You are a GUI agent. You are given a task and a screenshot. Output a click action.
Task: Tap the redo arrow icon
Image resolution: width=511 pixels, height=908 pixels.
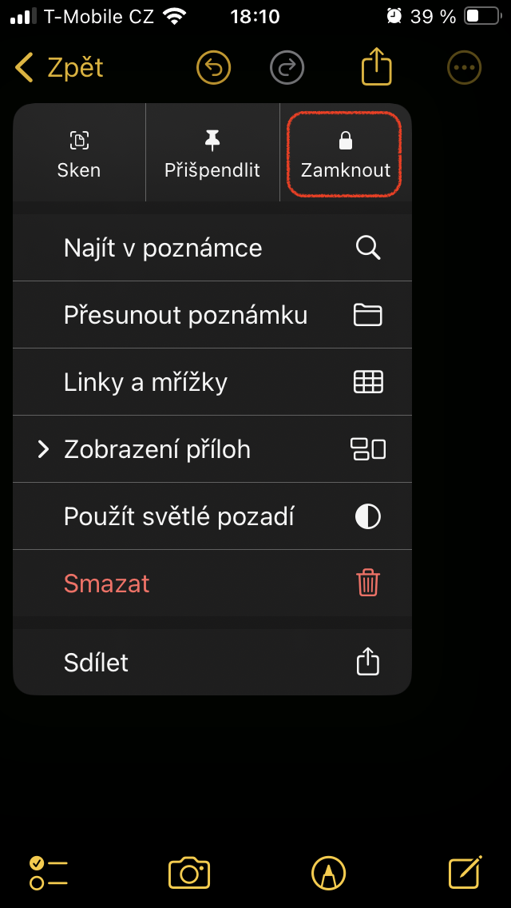point(287,68)
